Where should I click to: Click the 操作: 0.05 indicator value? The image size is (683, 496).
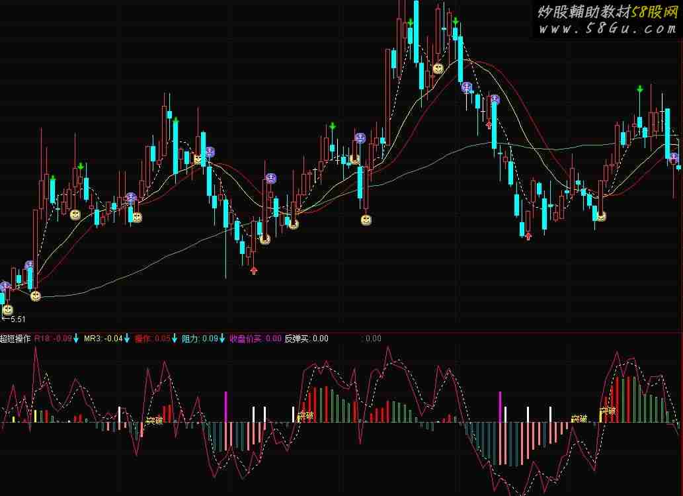pyautogui.click(x=153, y=338)
